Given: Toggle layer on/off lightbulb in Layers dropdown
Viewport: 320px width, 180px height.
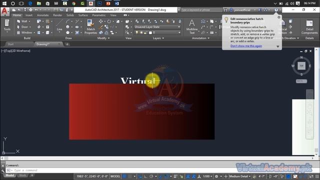Looking at the screenshot, I should point(136,32).
